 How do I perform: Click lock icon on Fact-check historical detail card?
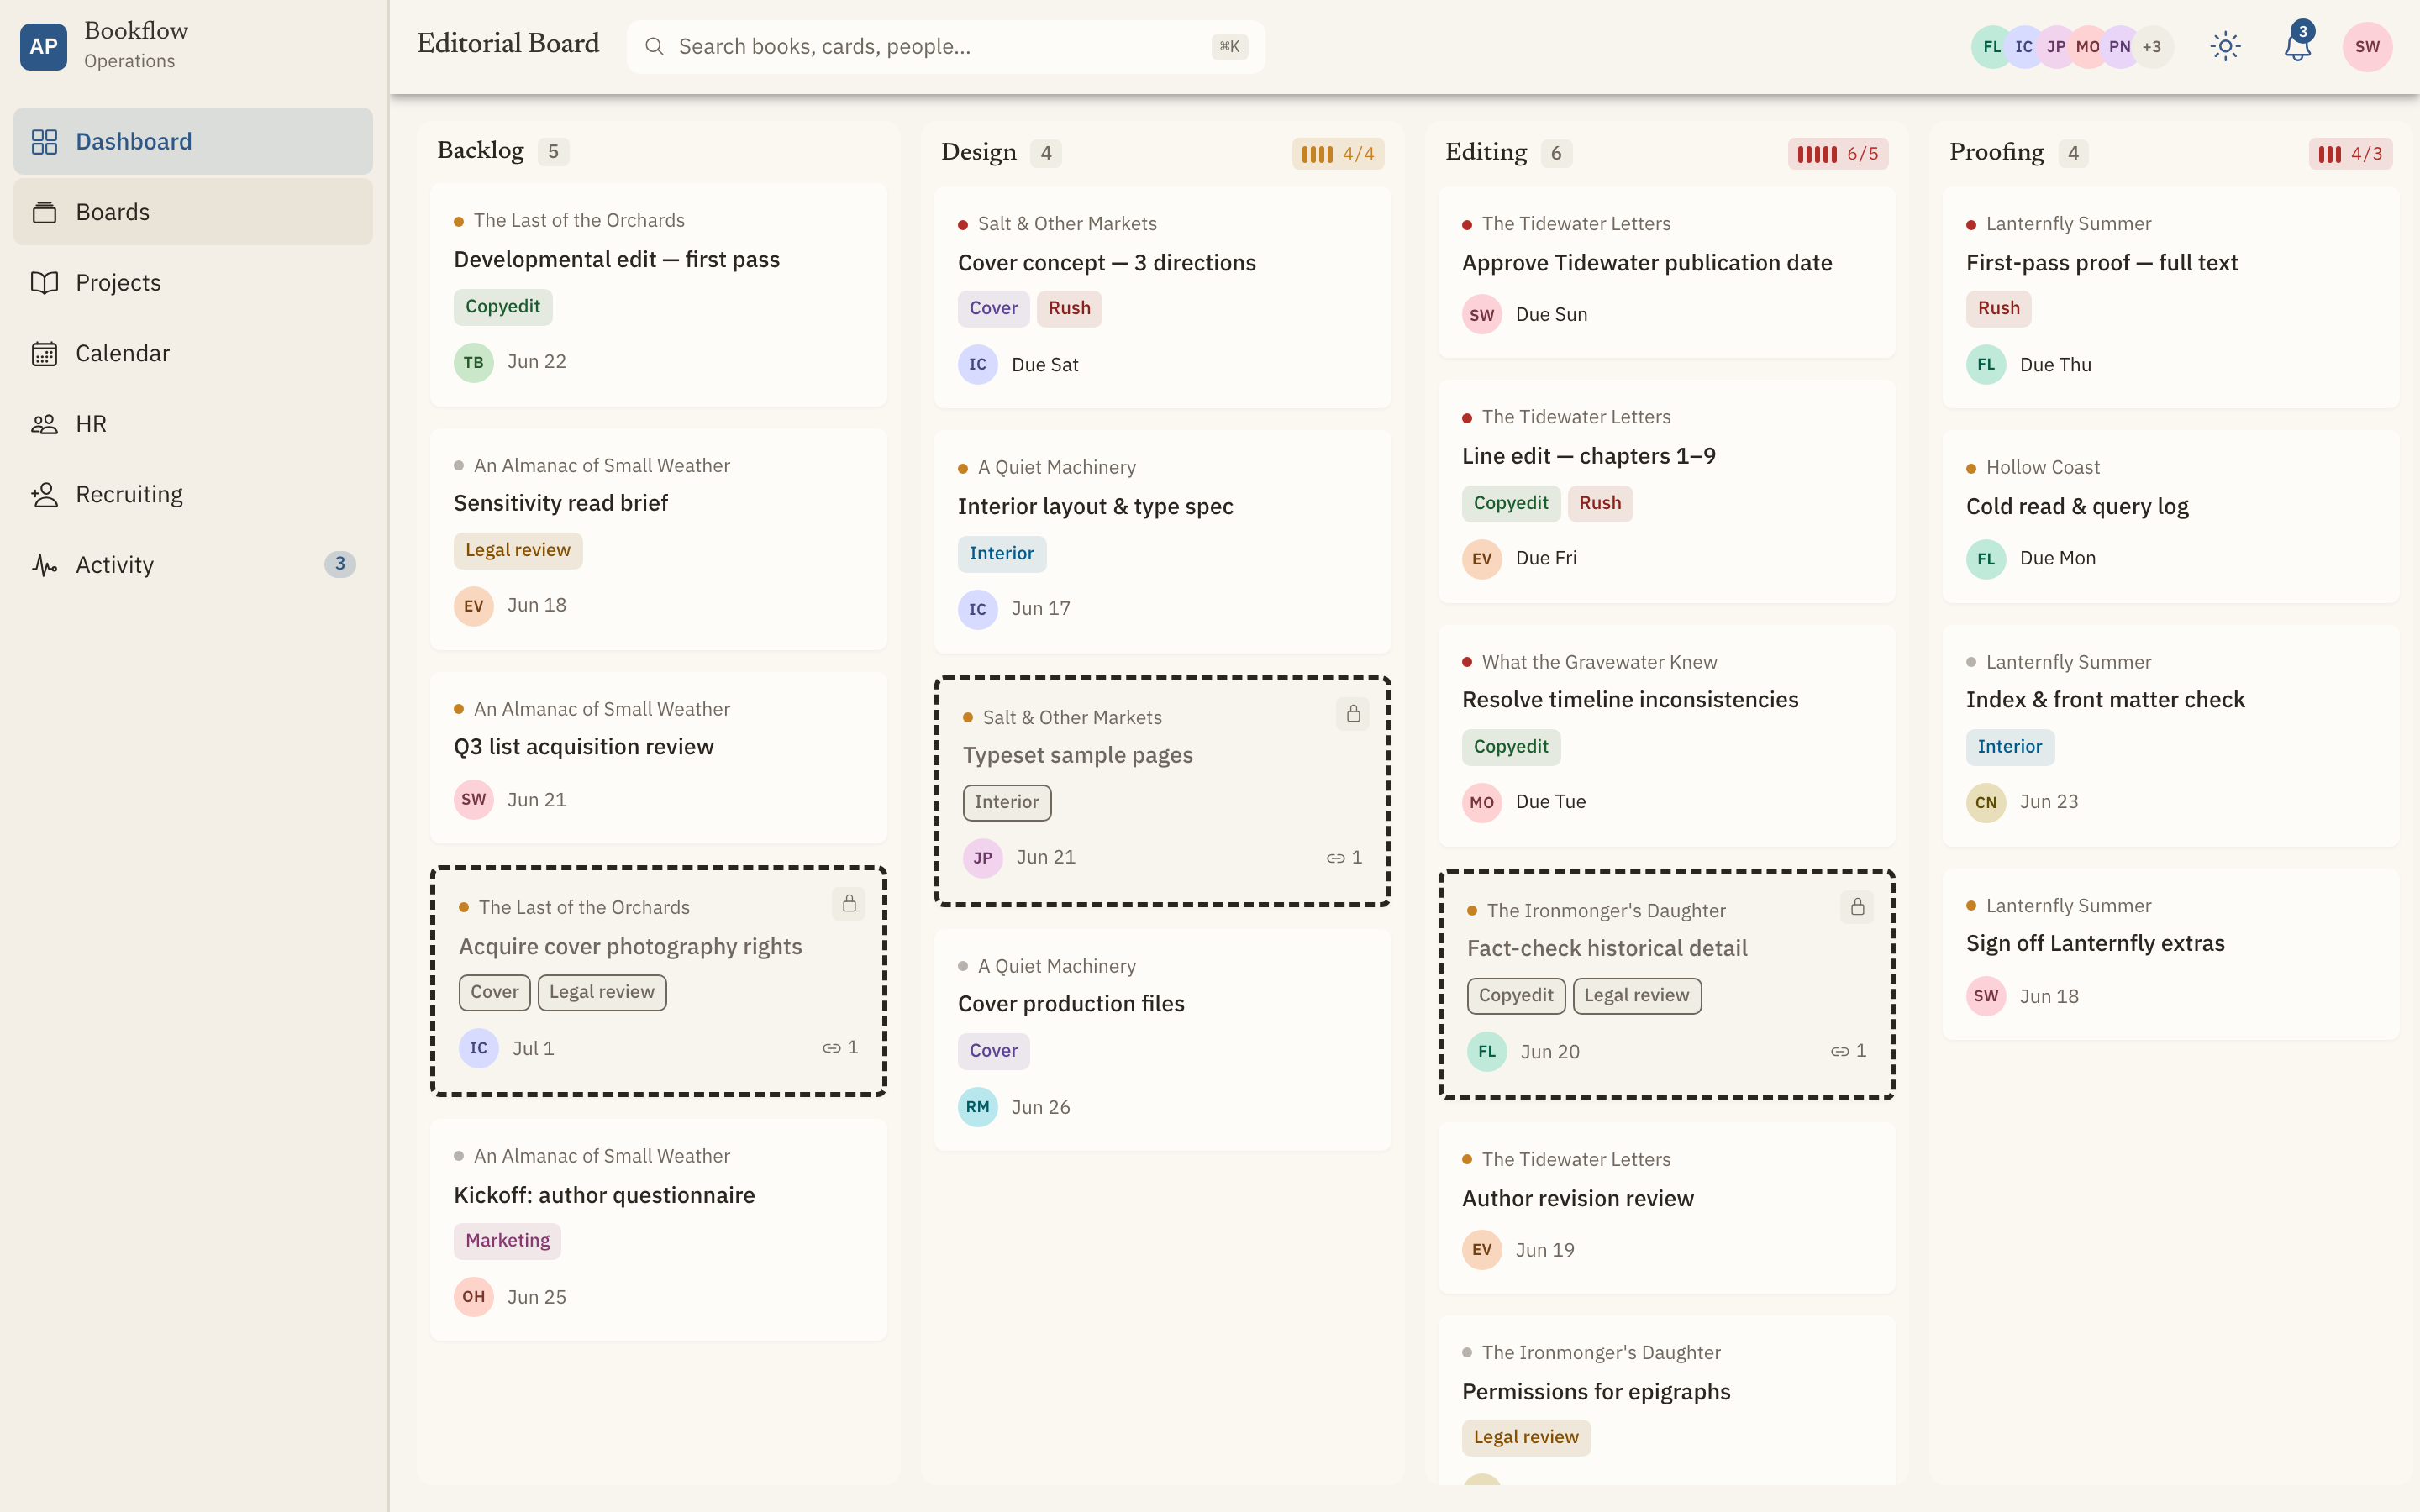[1856, 907]
